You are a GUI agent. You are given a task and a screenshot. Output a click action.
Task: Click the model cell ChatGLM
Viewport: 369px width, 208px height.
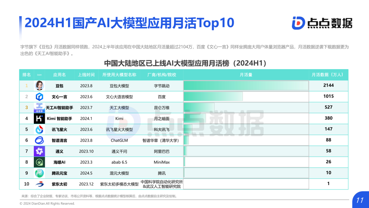(119, 140)
